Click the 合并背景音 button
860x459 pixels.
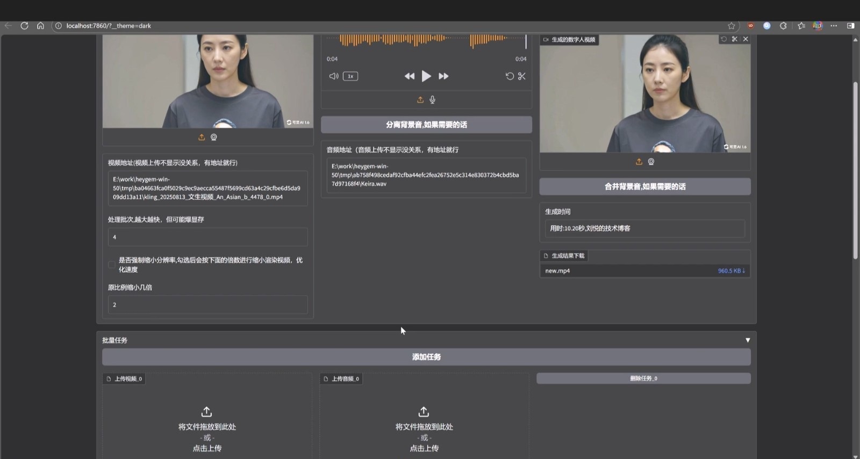[644, 187]
